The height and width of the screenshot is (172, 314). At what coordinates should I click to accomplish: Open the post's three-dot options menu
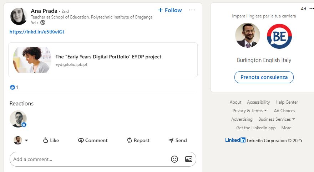(192, 10)
